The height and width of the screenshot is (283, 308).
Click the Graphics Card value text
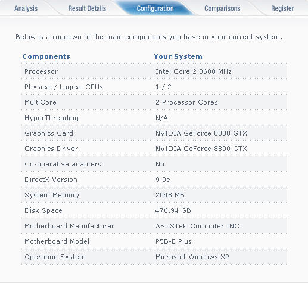pyautogui.click(x=201, y=133)
